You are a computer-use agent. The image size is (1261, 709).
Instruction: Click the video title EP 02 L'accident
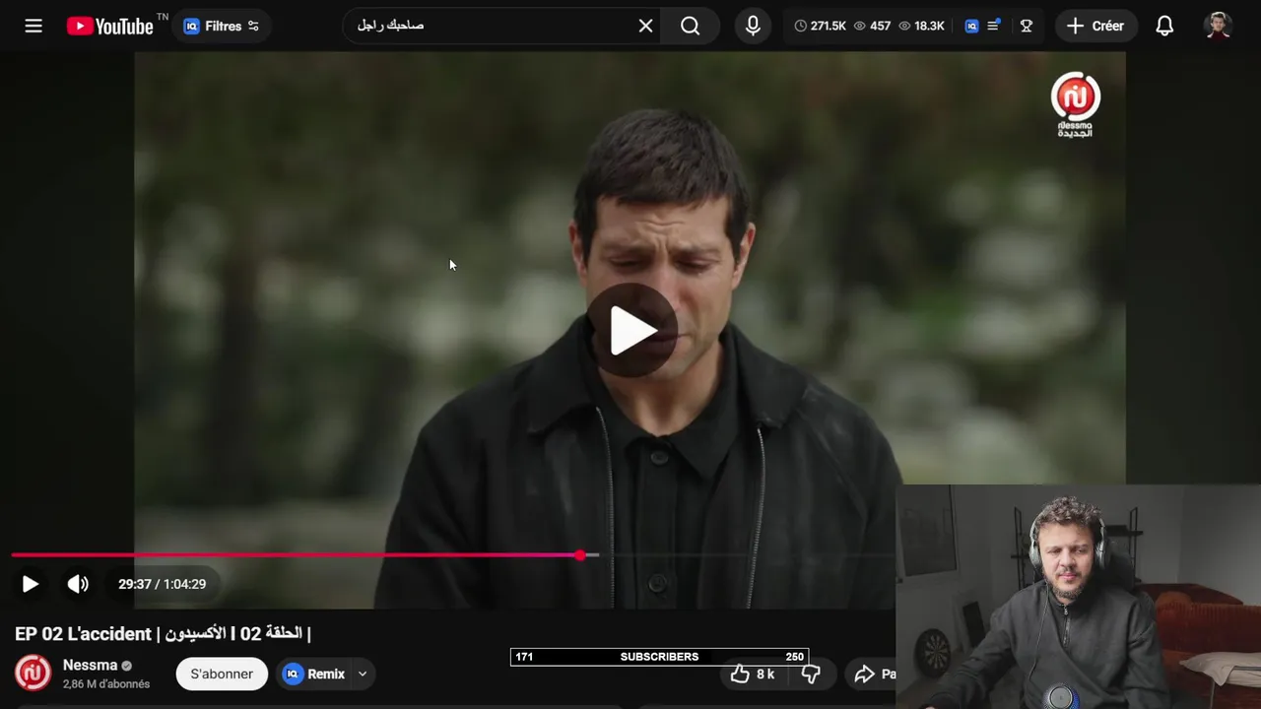point(163,633)
